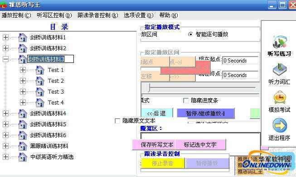This screenshot has height=177, width=296.
Task: Select 剑桥训练材料4 label
Action: 48,114
